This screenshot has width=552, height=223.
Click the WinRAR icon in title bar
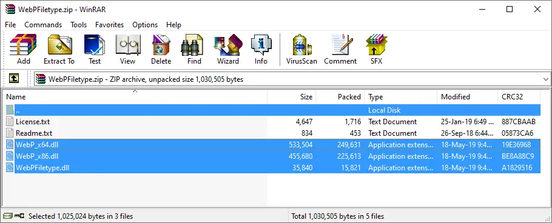10,9
